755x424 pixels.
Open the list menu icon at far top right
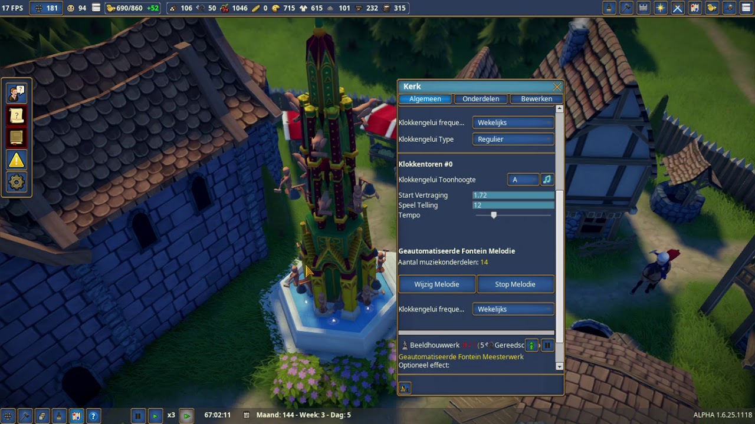(746, 8)
